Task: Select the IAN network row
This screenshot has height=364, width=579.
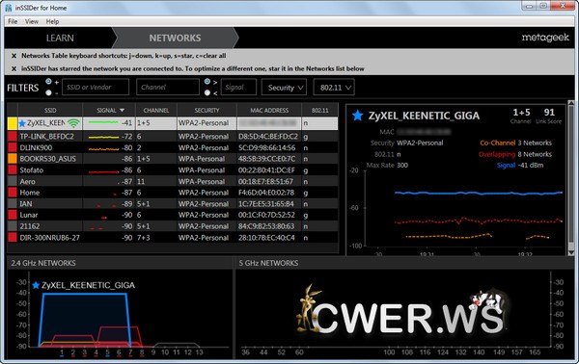Action: point(173,204)
